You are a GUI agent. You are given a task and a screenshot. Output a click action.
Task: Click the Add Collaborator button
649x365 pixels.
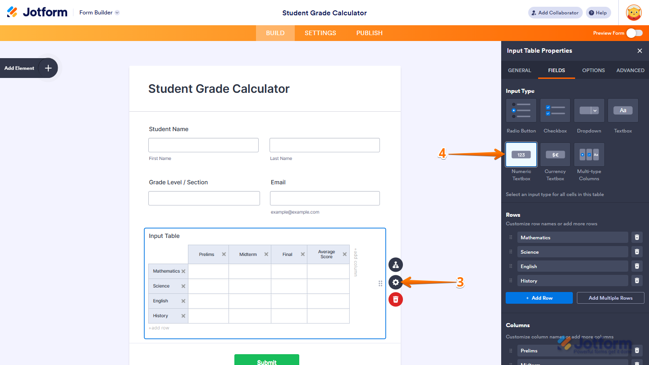coord(555,12)
